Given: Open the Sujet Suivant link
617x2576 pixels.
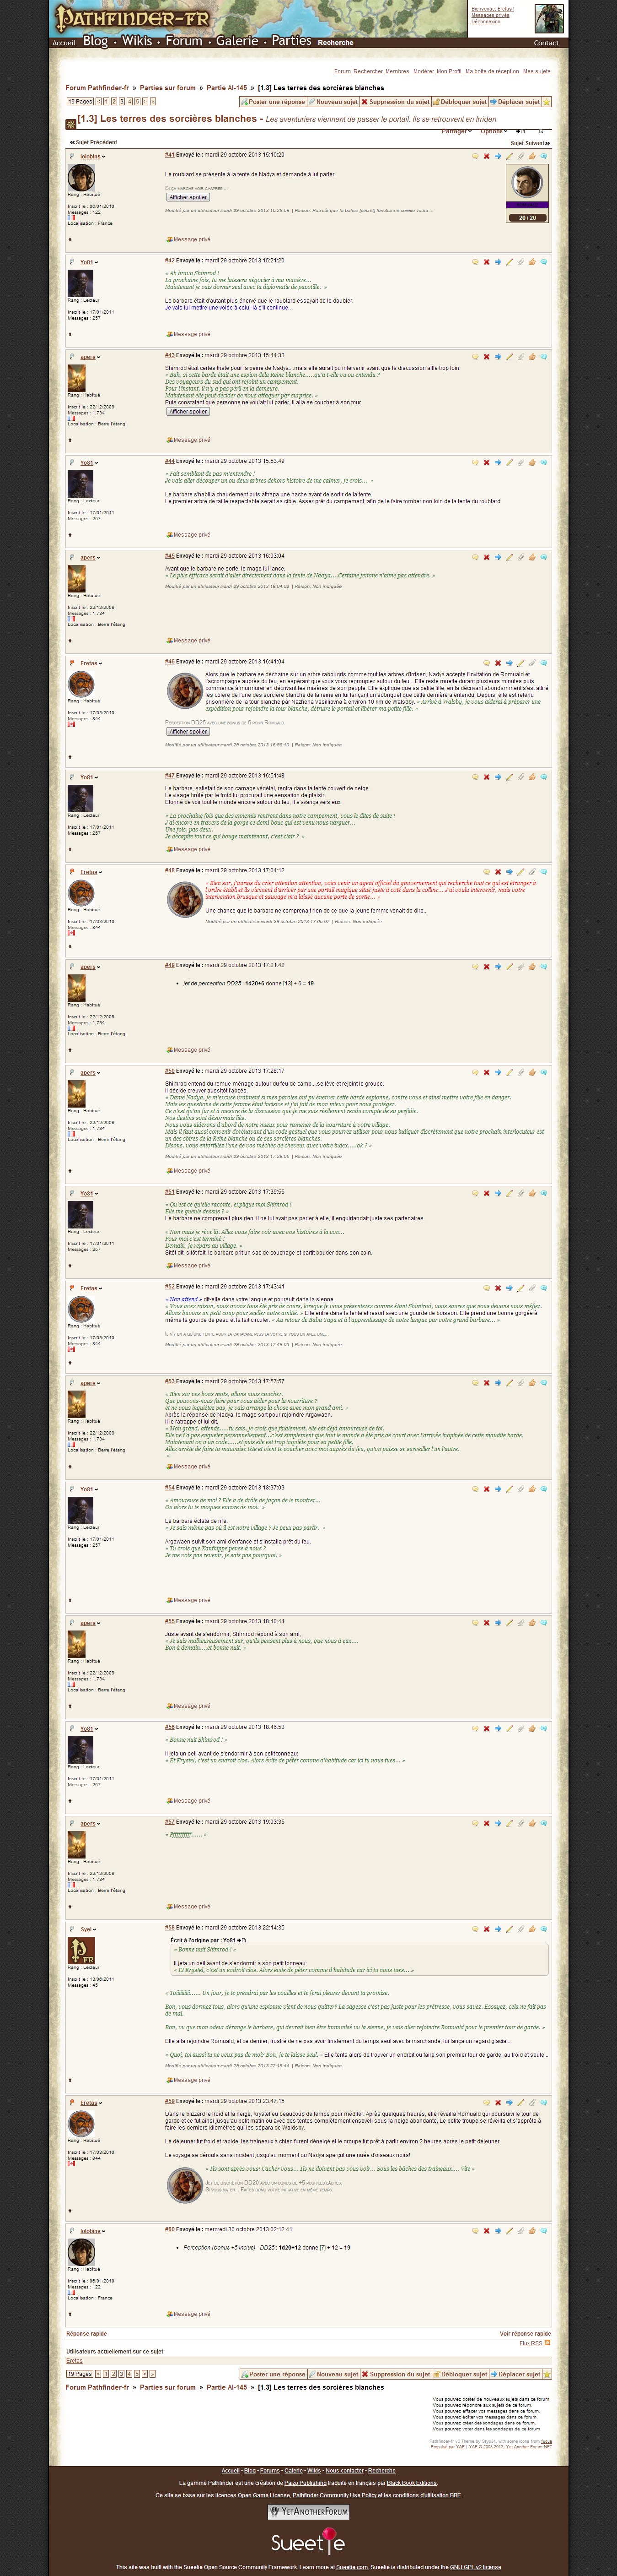Looking at the screenshot, I should point(529,143).
